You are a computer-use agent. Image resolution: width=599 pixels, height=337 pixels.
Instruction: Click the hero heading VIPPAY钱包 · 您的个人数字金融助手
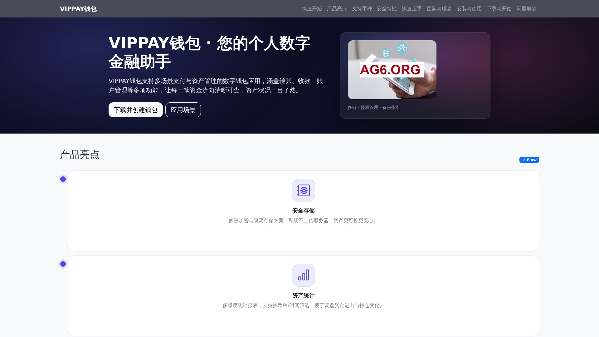210,52
